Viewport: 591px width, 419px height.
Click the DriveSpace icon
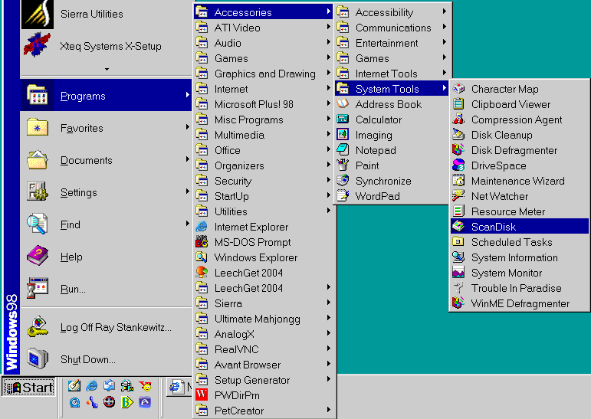458,165
